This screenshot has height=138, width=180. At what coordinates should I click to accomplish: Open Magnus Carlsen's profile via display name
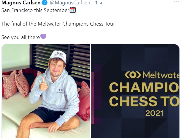20,3
